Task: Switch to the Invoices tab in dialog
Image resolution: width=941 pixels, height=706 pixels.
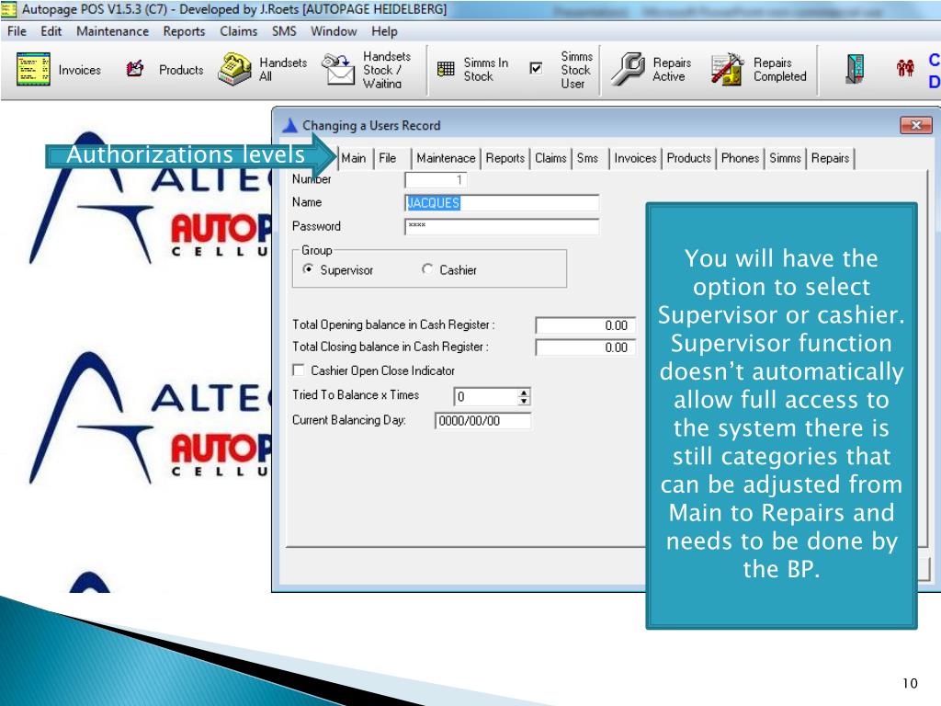Action: tap(636, 158)
